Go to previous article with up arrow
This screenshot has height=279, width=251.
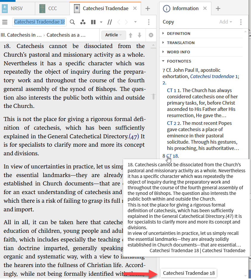131,35
